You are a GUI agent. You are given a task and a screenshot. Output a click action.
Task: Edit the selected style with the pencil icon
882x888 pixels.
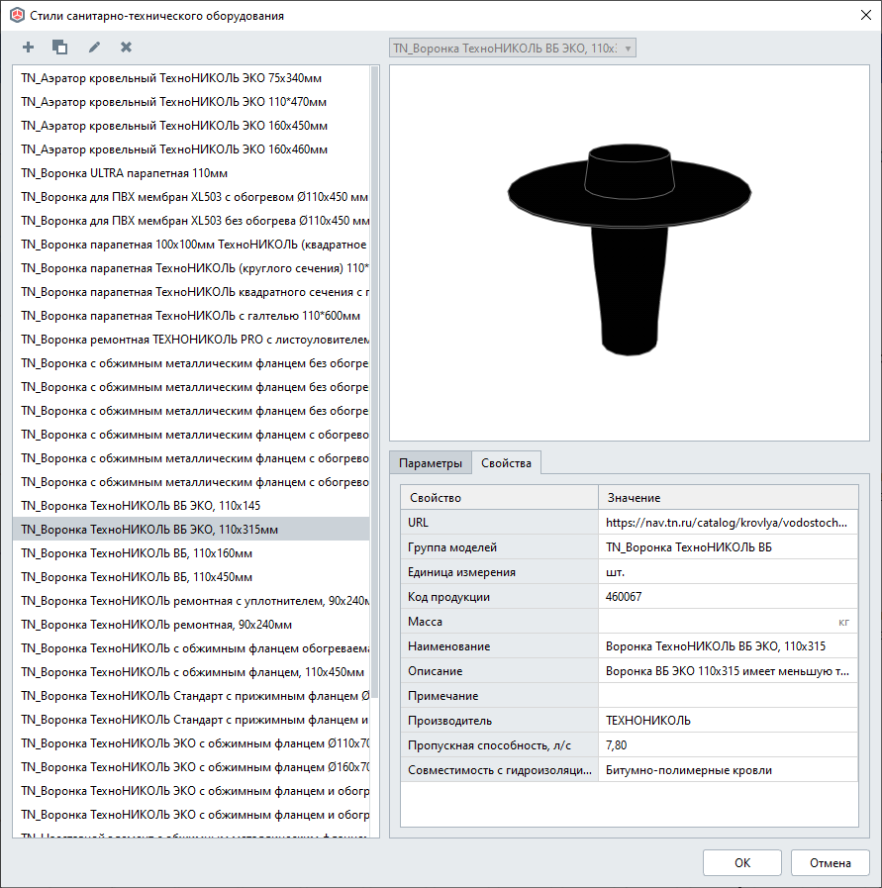tap(94, 47)
